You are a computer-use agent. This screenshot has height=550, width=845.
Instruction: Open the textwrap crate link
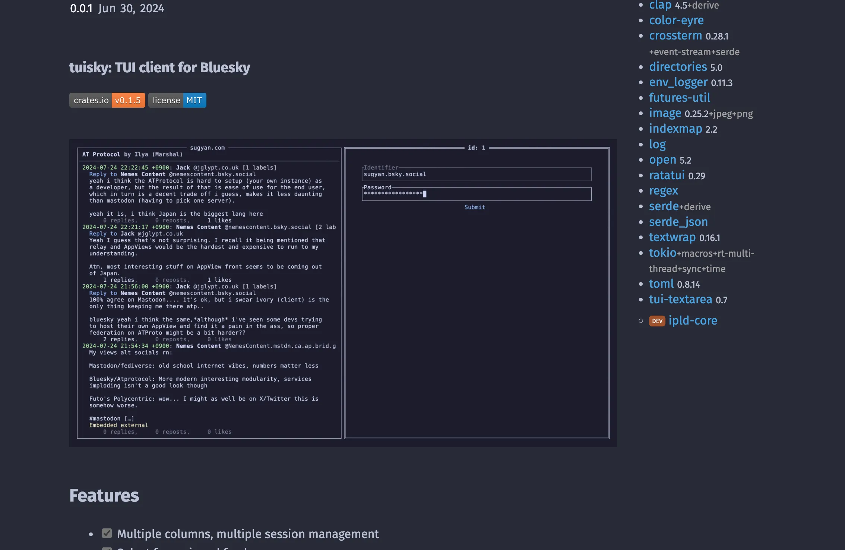[x=672, y=237]
